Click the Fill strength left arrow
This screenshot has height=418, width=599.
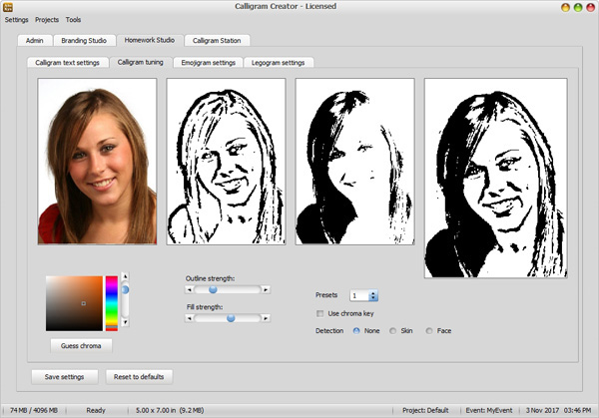pyautogui.click(x=189, y=318)
